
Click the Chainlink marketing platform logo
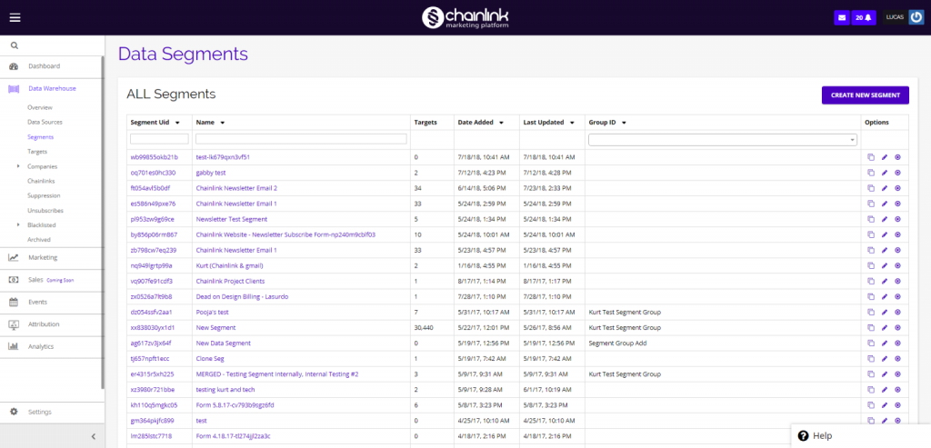[465, 17]
